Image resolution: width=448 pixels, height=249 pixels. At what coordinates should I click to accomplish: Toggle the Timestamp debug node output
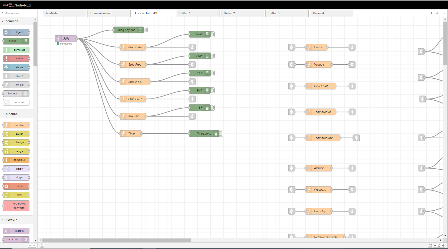(221, 134)
